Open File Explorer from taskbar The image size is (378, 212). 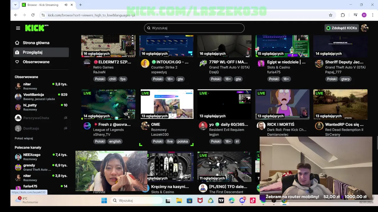coord(179,201)
